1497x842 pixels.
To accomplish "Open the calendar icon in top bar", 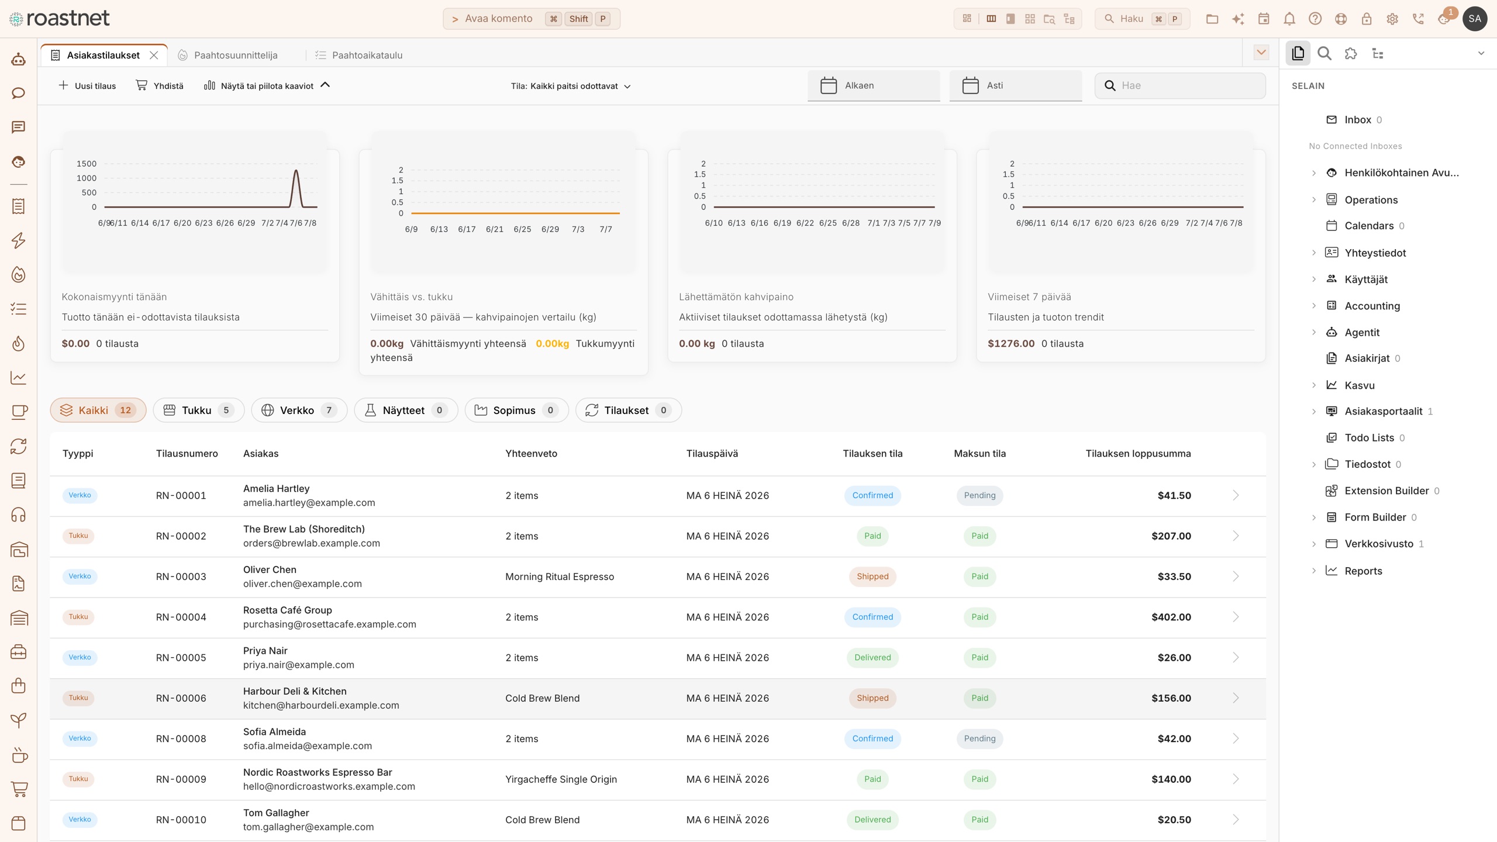I will pyautogui.click(x=1263, y=19).
